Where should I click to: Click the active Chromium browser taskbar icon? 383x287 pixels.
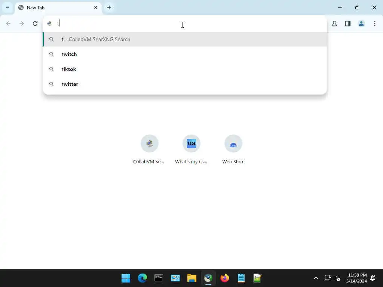(208, 278)
